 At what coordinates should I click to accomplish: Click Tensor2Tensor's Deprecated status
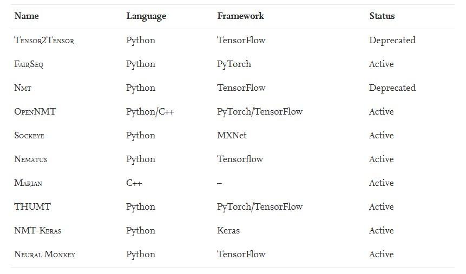coord(392,41)
